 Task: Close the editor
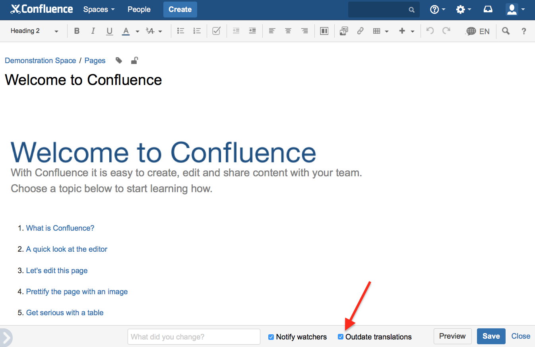point(521,336)
